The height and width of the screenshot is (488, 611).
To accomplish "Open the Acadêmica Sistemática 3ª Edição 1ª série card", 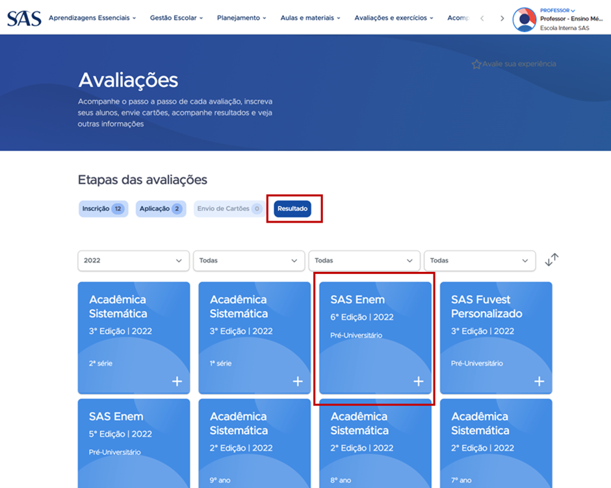I will [x=255, y=338].
